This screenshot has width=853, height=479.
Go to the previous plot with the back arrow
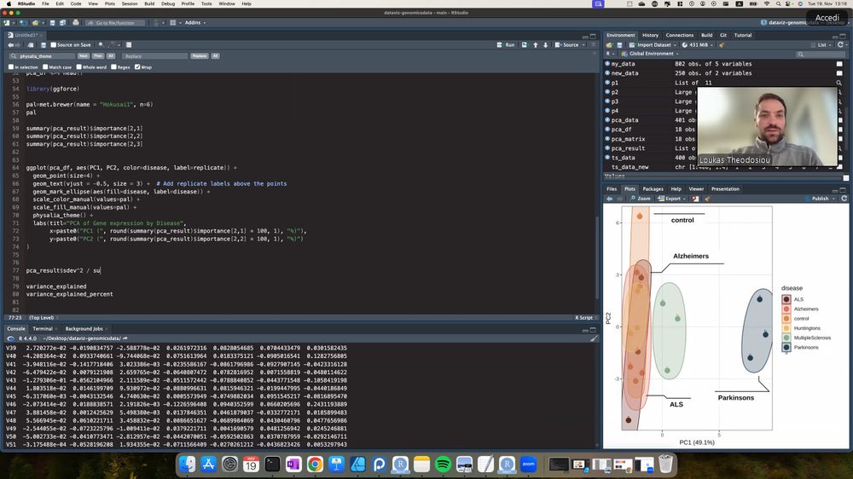(x=609, y=198)
